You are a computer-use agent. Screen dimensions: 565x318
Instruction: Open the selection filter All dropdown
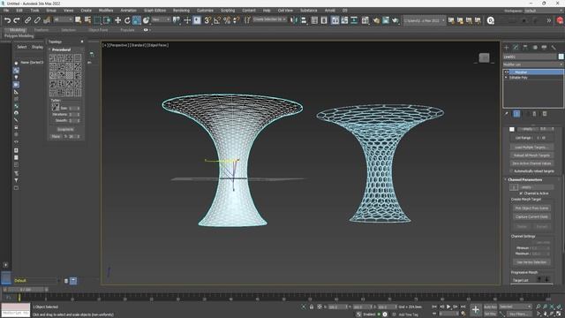[x=63, y=19]
